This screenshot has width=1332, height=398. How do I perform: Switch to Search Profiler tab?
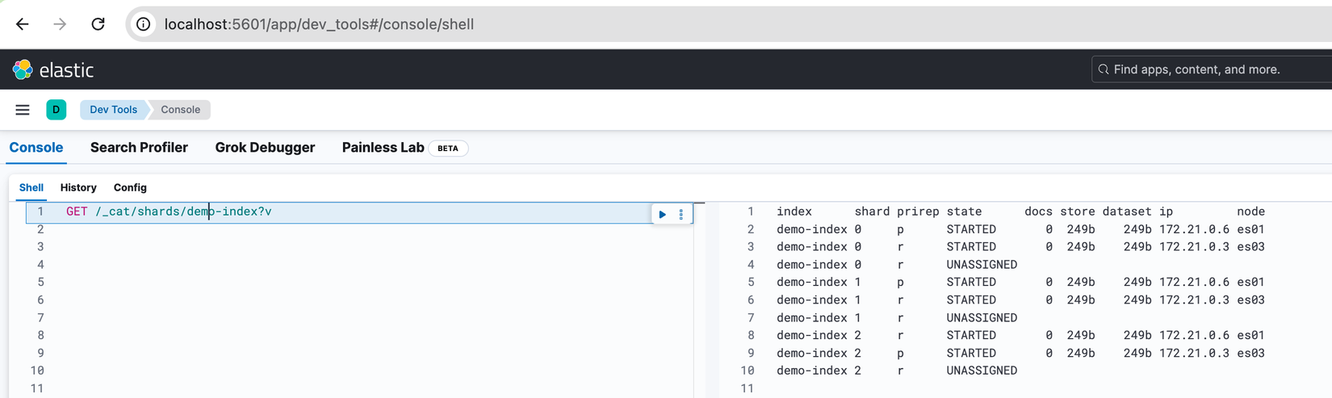(x=139, y=148)
